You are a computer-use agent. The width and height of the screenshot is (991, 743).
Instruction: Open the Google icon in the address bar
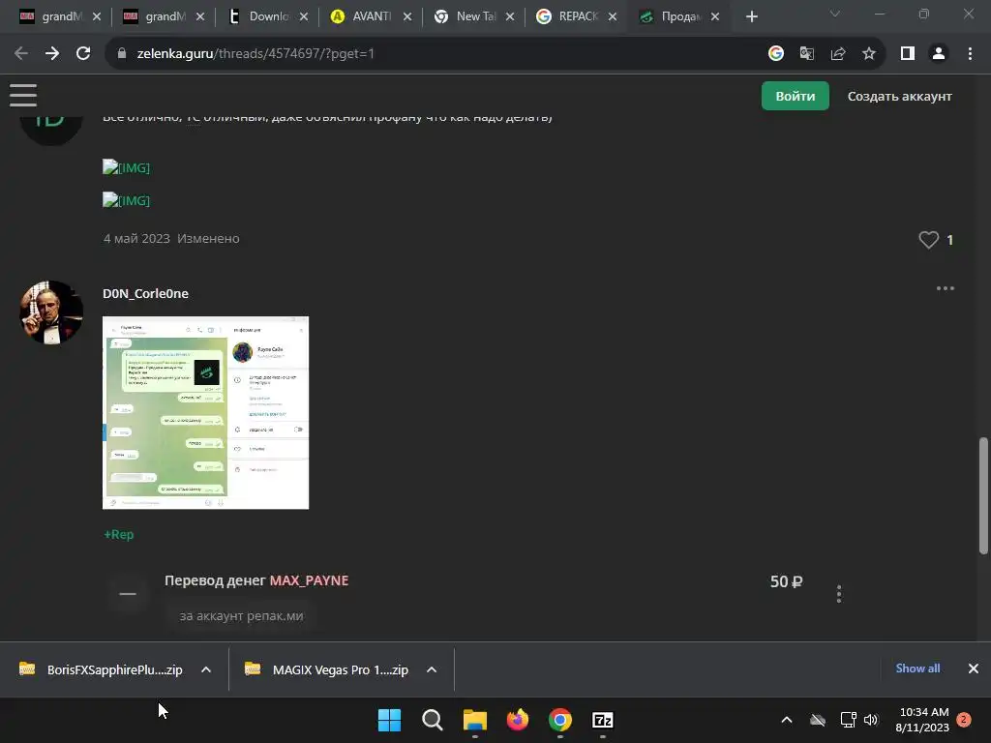pyautogui.click(x=776, y=54)
